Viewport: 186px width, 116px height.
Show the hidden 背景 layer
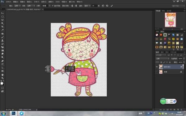157,72
